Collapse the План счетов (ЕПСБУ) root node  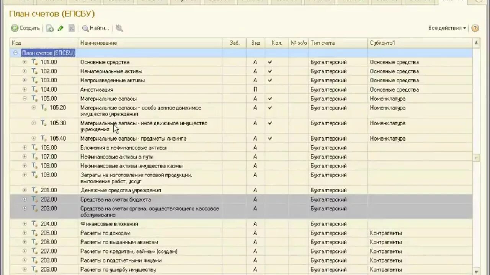(x=16, y=53)
